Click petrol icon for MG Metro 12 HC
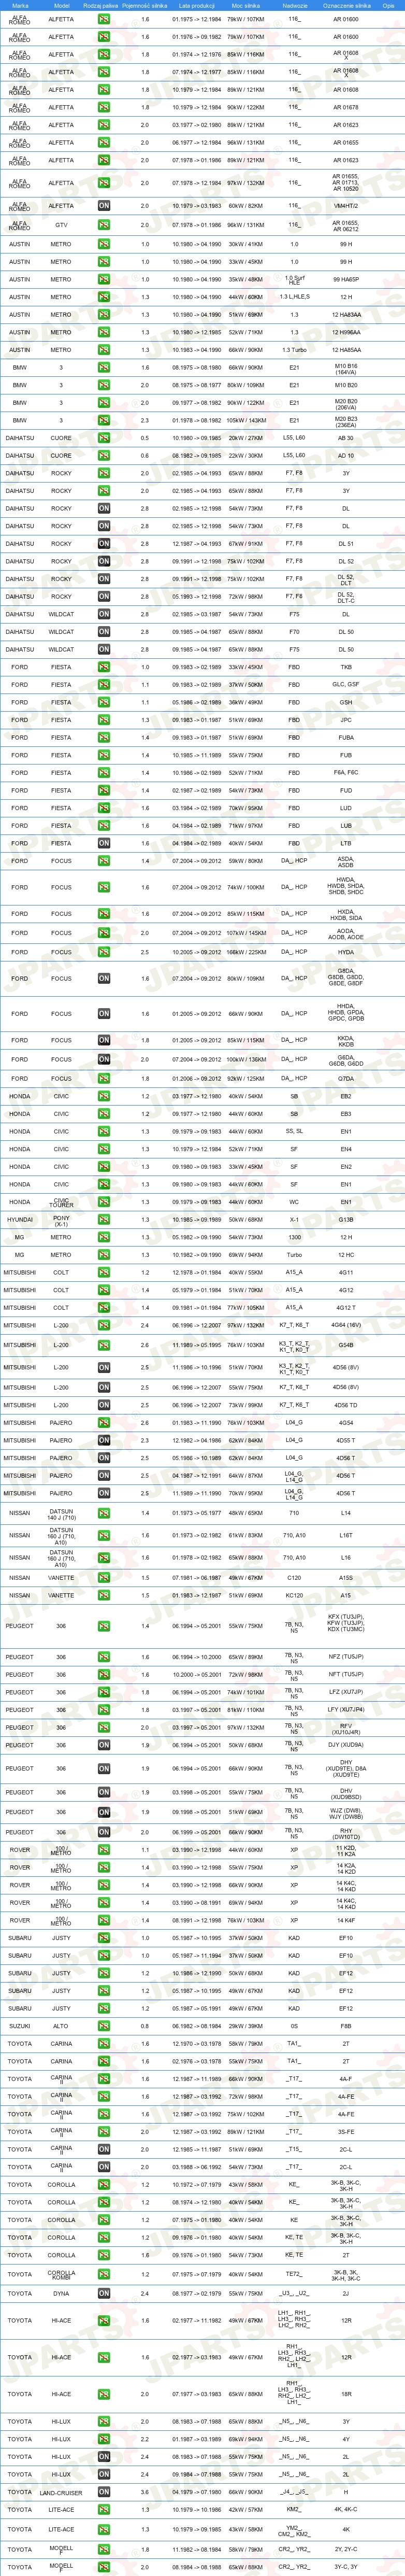 click(x=104, y=1255)
